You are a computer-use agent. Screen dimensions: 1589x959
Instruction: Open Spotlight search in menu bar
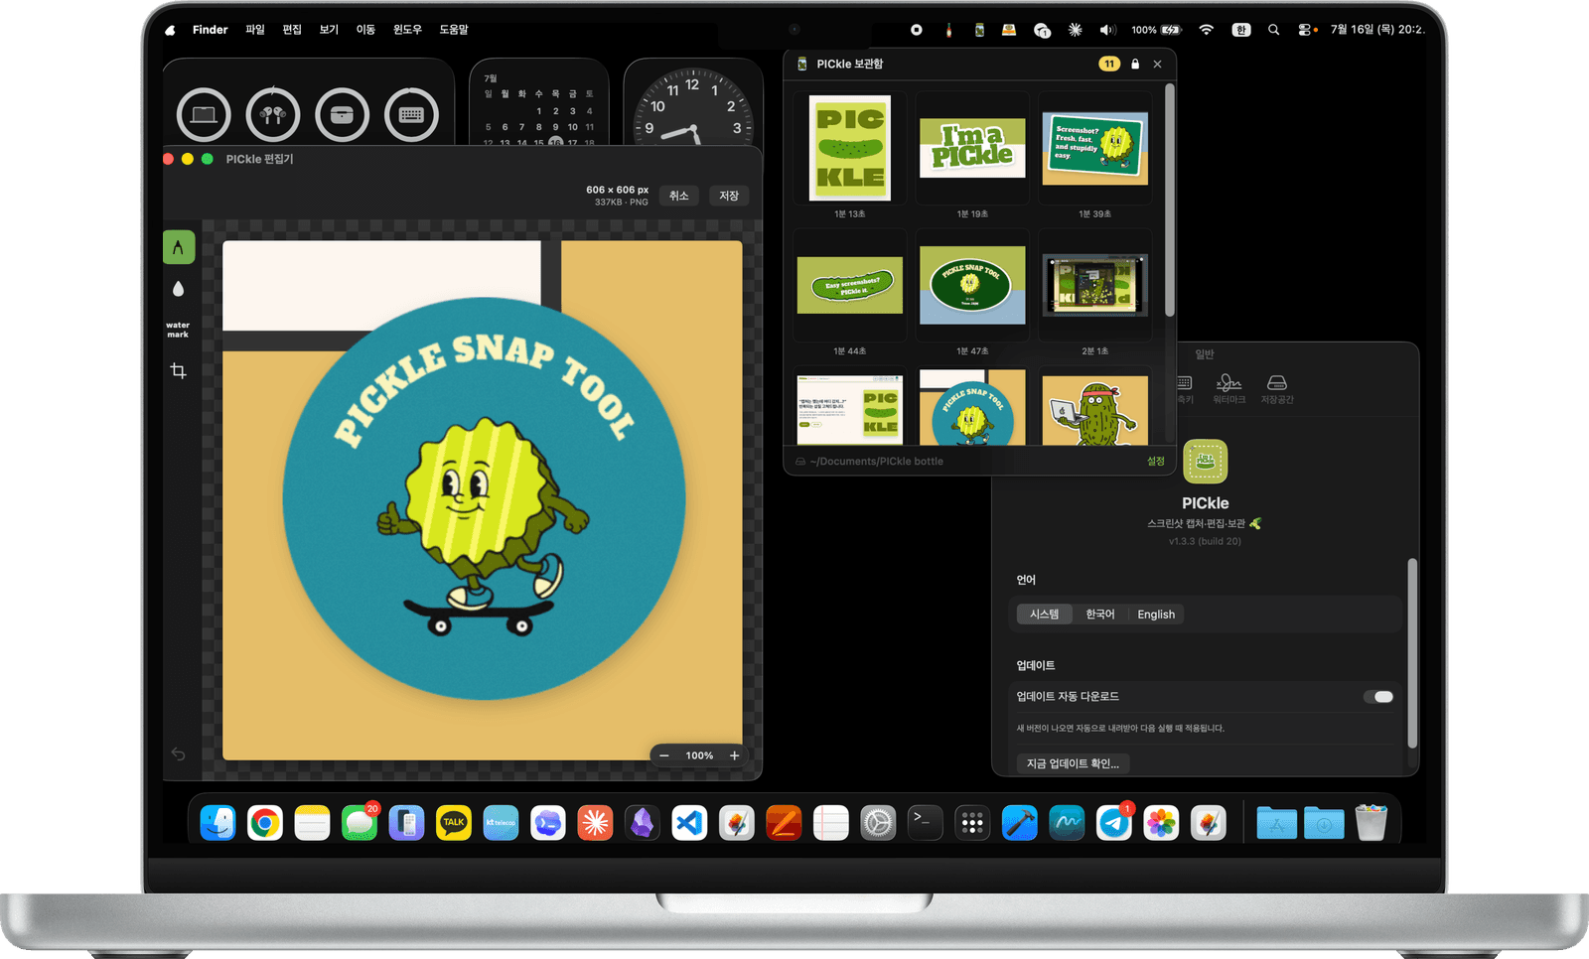[1273, 30]
